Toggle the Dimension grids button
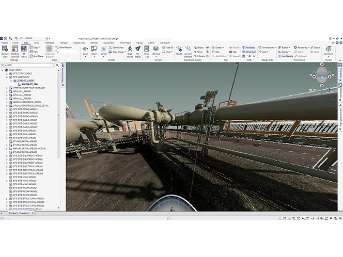The image size is (343, 257). click(x=249, y=52)
